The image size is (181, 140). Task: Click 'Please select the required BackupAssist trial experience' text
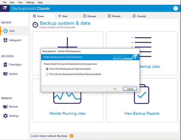tap(70, 64)
